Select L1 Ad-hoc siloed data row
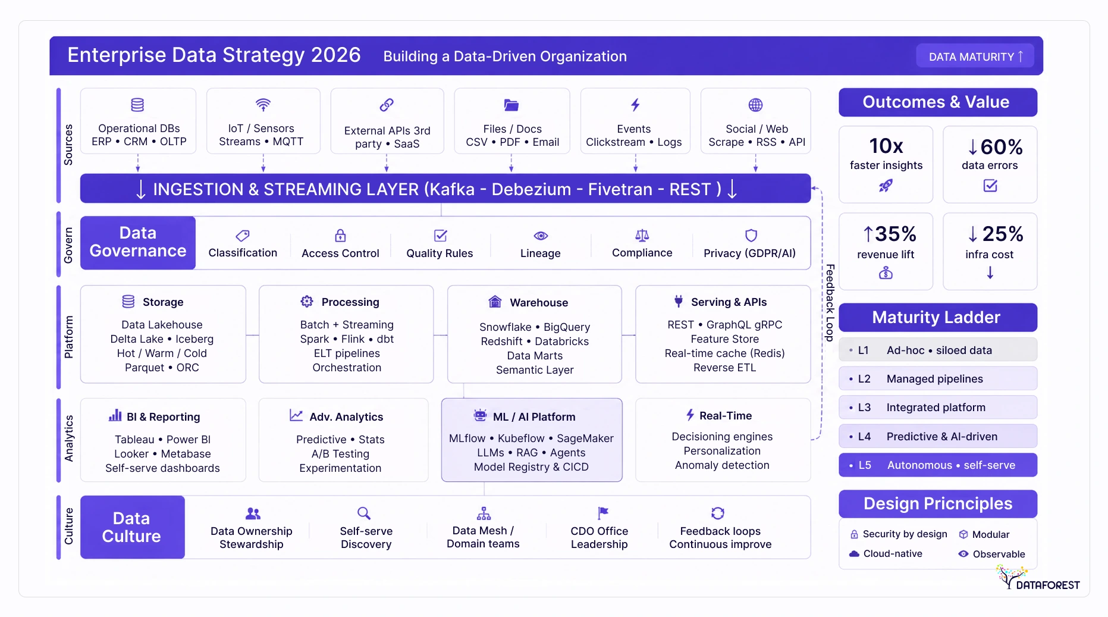This screenshot has width=1108, height=617. (x=938, y=350)
